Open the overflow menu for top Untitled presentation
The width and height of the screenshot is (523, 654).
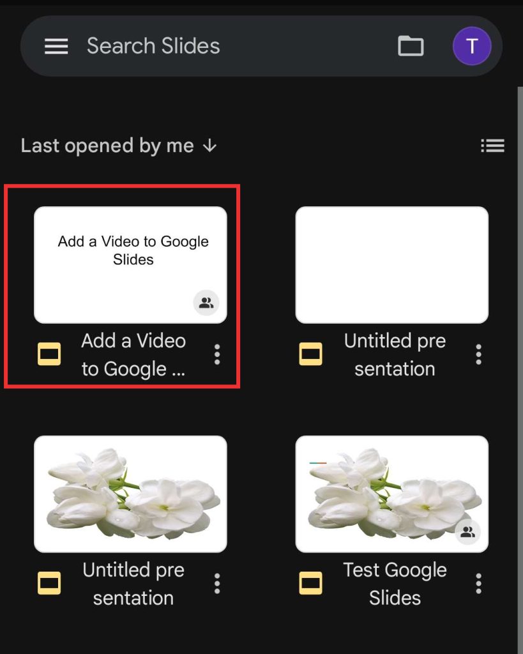click(x=478, y=354)
